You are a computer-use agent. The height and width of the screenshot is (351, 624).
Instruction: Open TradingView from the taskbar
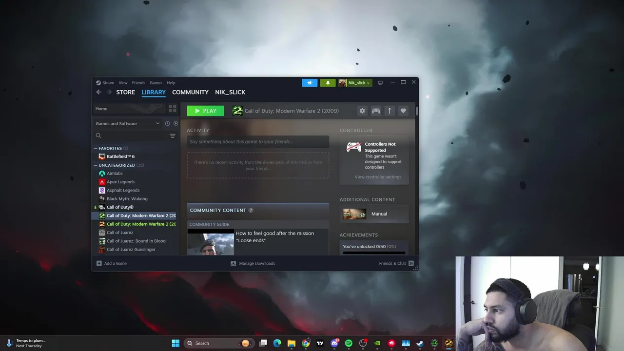320,343
